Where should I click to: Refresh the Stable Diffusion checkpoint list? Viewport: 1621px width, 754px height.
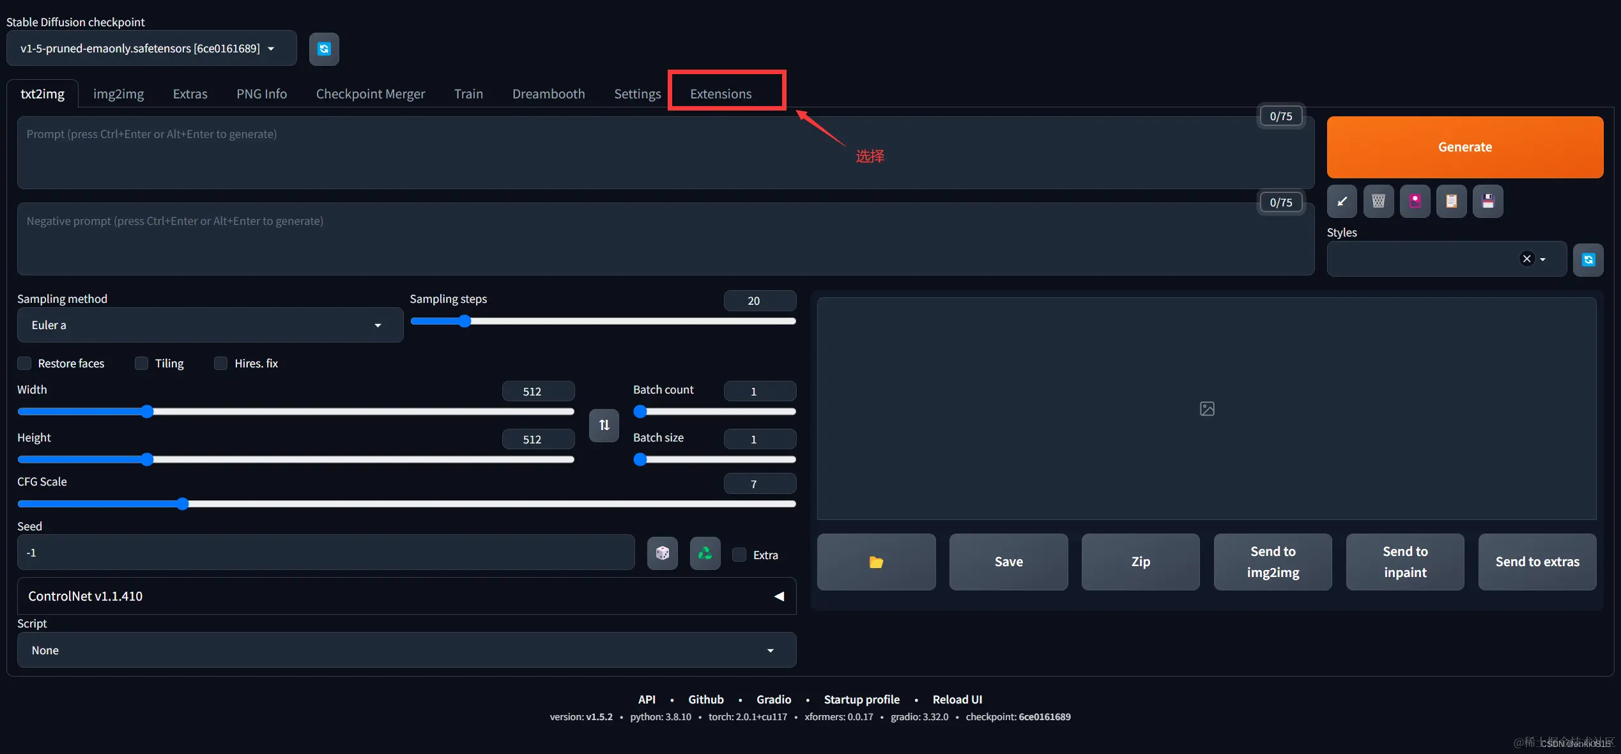pyautogui.click(x=324, y=49)
